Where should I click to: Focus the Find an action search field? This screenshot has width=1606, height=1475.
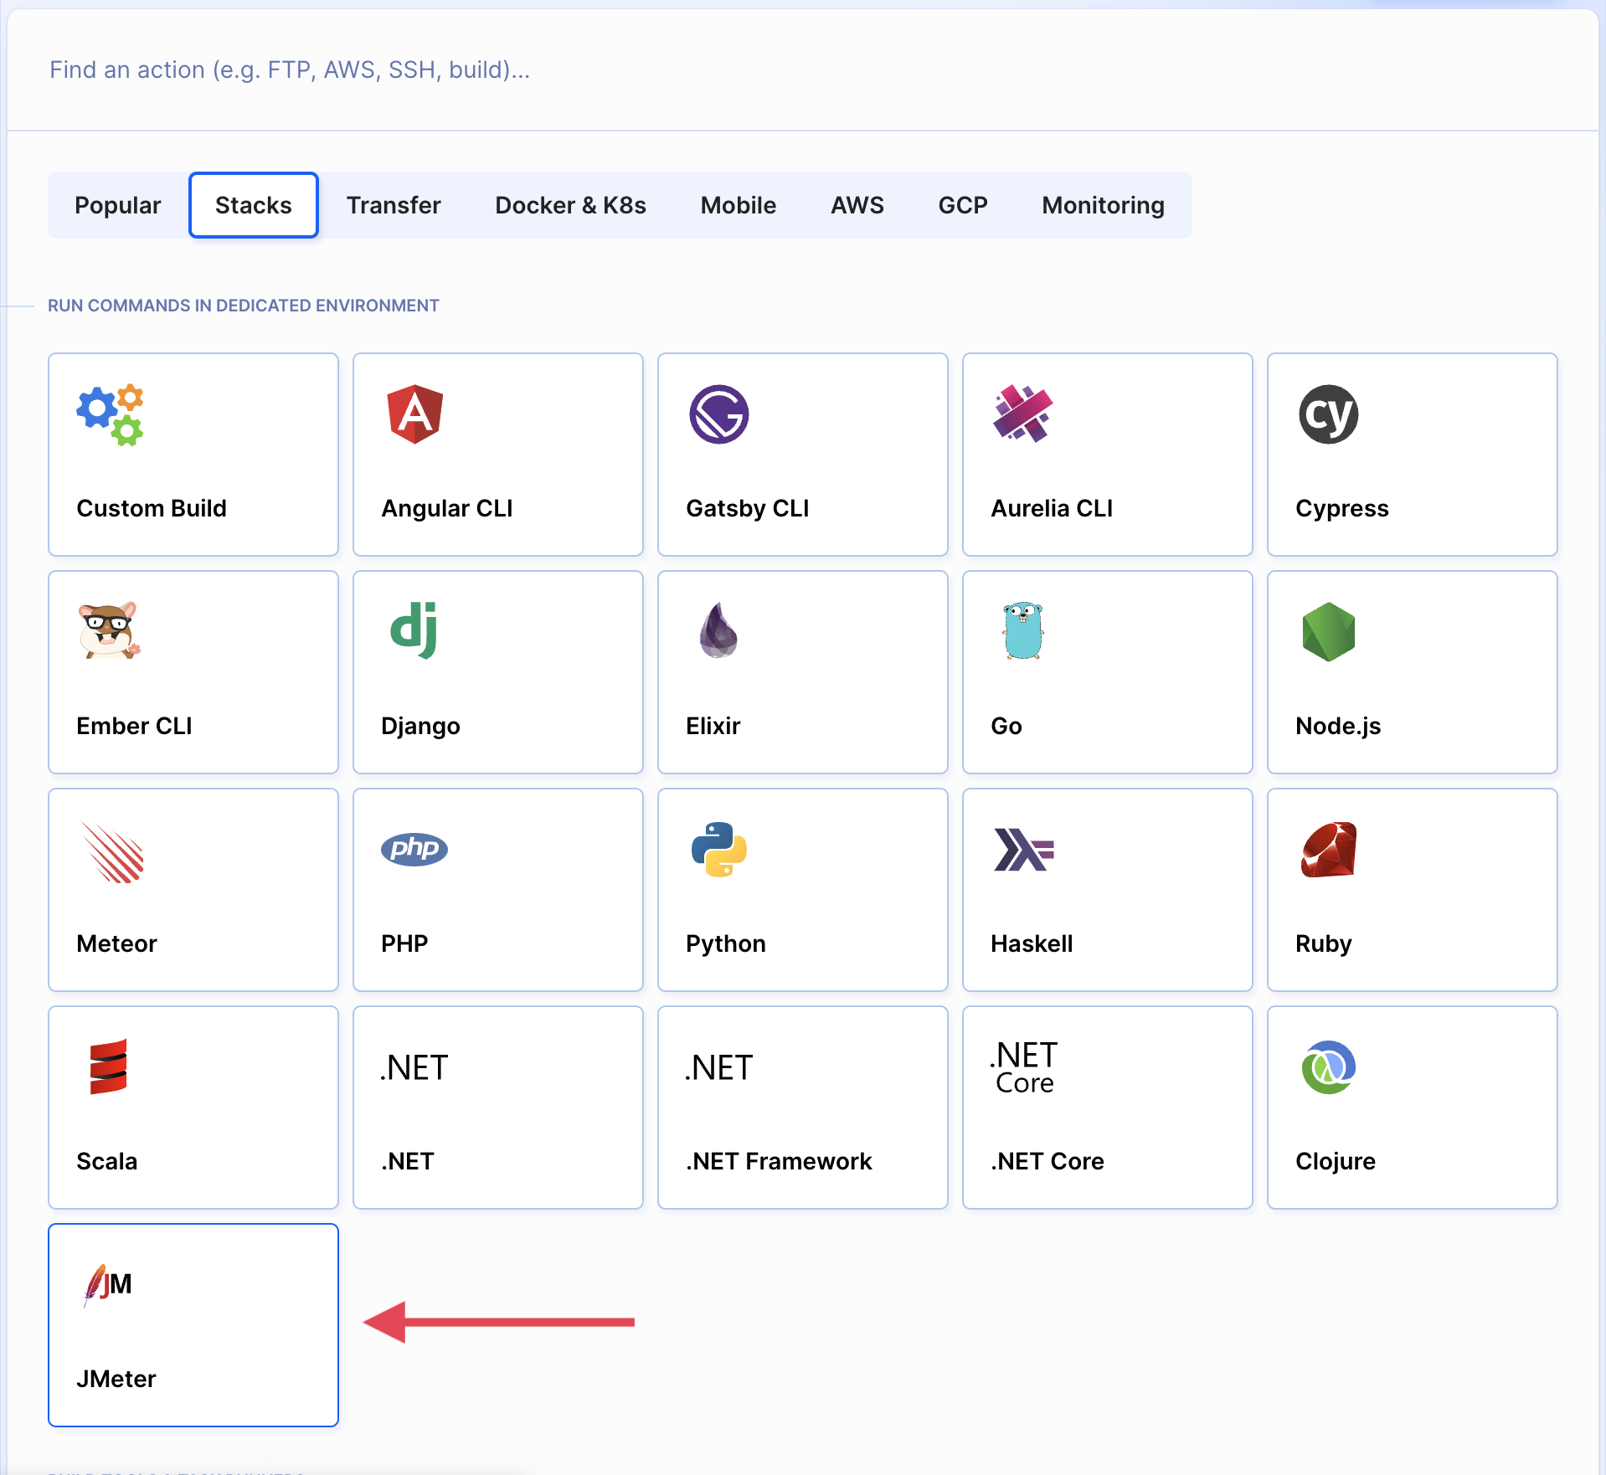[802, 69]
